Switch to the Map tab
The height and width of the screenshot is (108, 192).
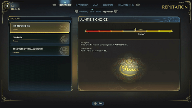96,5
